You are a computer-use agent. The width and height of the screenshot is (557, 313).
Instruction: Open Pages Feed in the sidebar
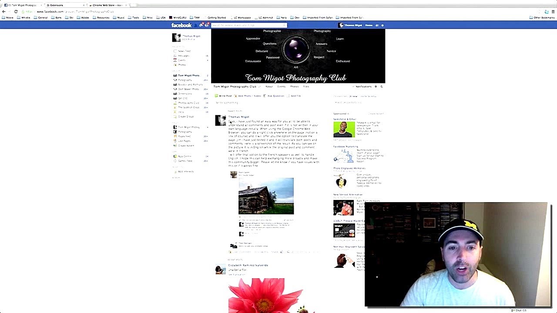coord(184,136)
